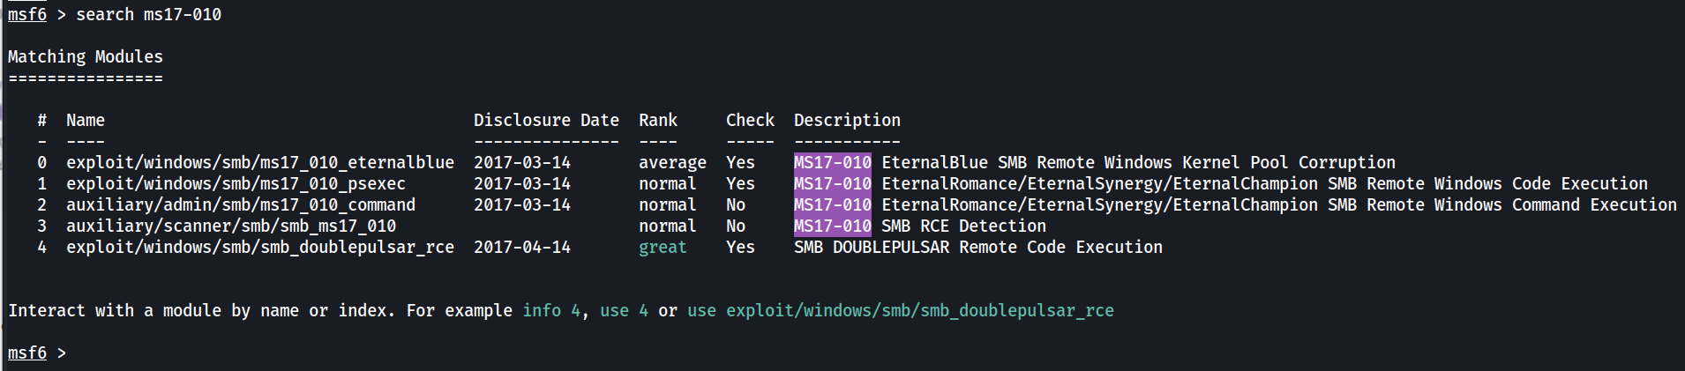Screen dimensions: 1685x371
Task: Click the 'Description' column header
Action: (x=847, y=121)
